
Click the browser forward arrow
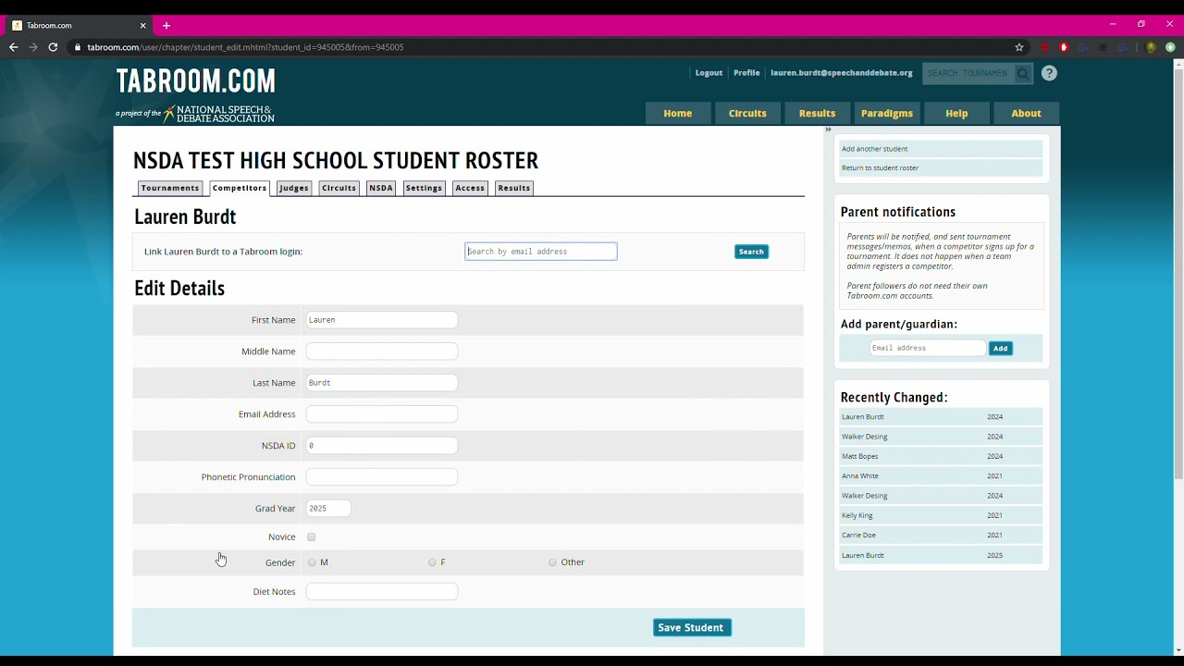33,47
